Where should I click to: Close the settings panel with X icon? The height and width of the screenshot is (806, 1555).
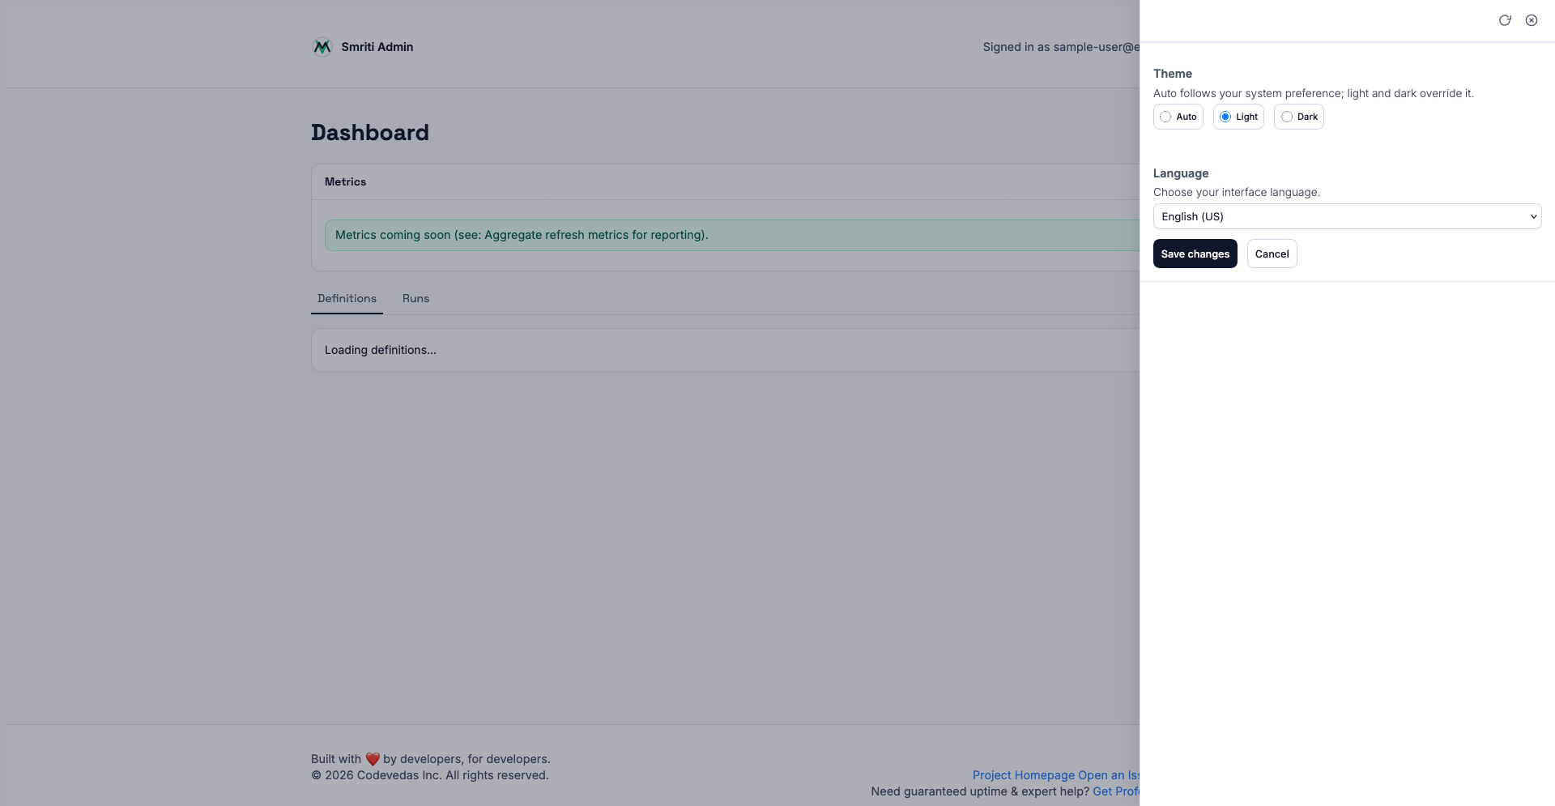click(1532, 20)
